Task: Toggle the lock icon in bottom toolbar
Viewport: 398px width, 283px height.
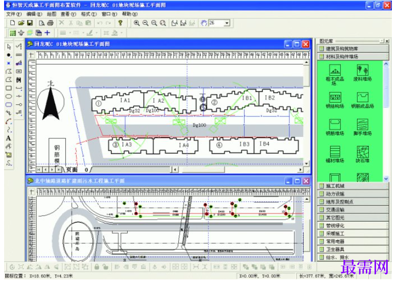Action: pyautogui.click(x=97, y=267)
